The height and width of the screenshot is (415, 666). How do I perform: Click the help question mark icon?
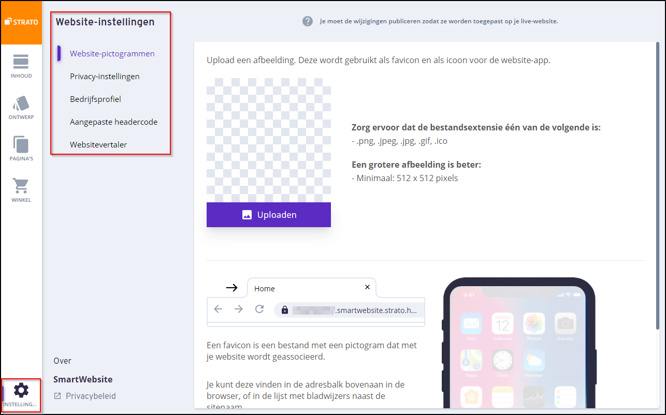308,21
